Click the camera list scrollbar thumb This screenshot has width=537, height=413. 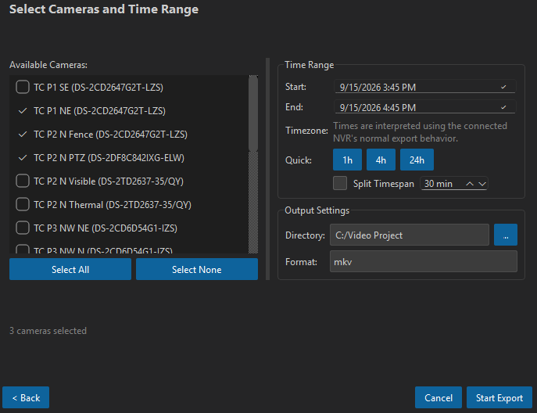click(253, 113)
